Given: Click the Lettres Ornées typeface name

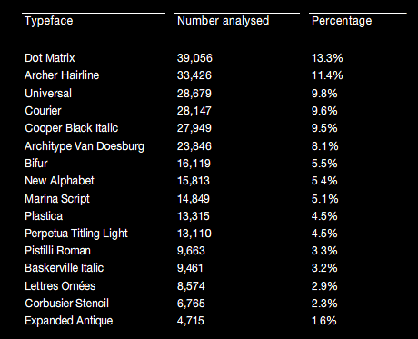Looking at the screenshot, I should [x=60, y=286].
